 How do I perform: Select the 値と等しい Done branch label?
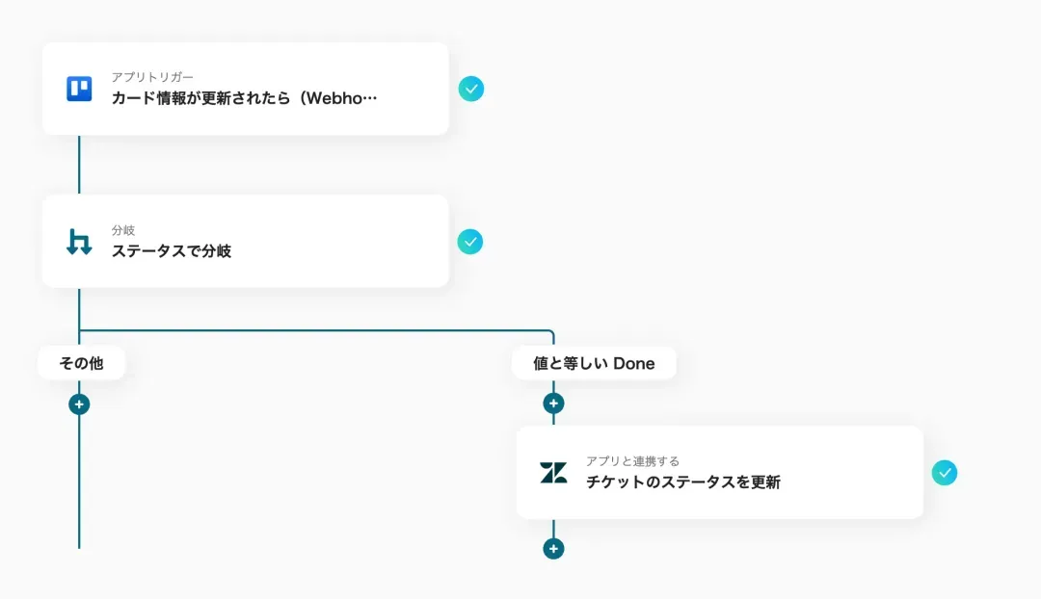click(x=594, y=363)
